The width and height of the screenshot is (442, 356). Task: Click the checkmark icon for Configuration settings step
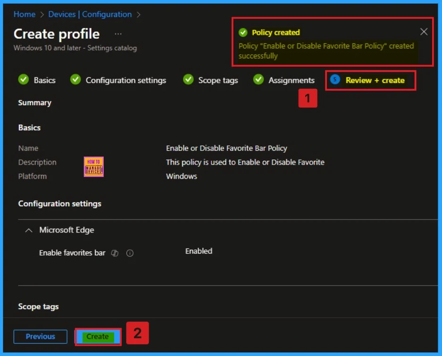[x=75, y=80]
